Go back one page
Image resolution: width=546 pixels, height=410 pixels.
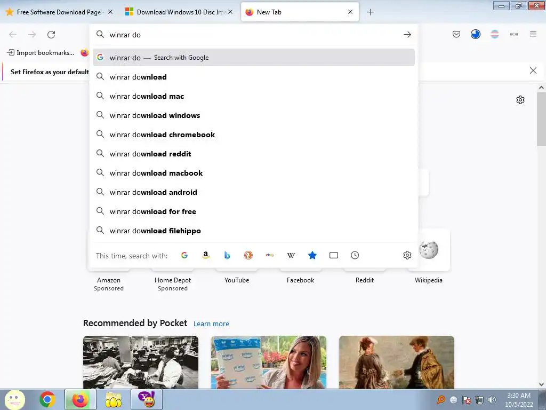point(13,35)
